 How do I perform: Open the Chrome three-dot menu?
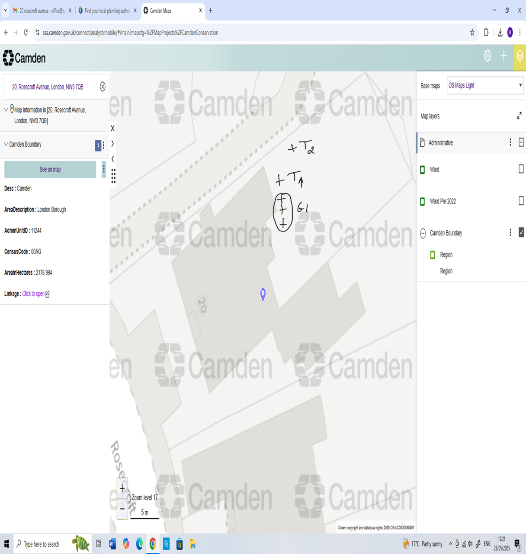pyautogui.click(x=520, y=32)
